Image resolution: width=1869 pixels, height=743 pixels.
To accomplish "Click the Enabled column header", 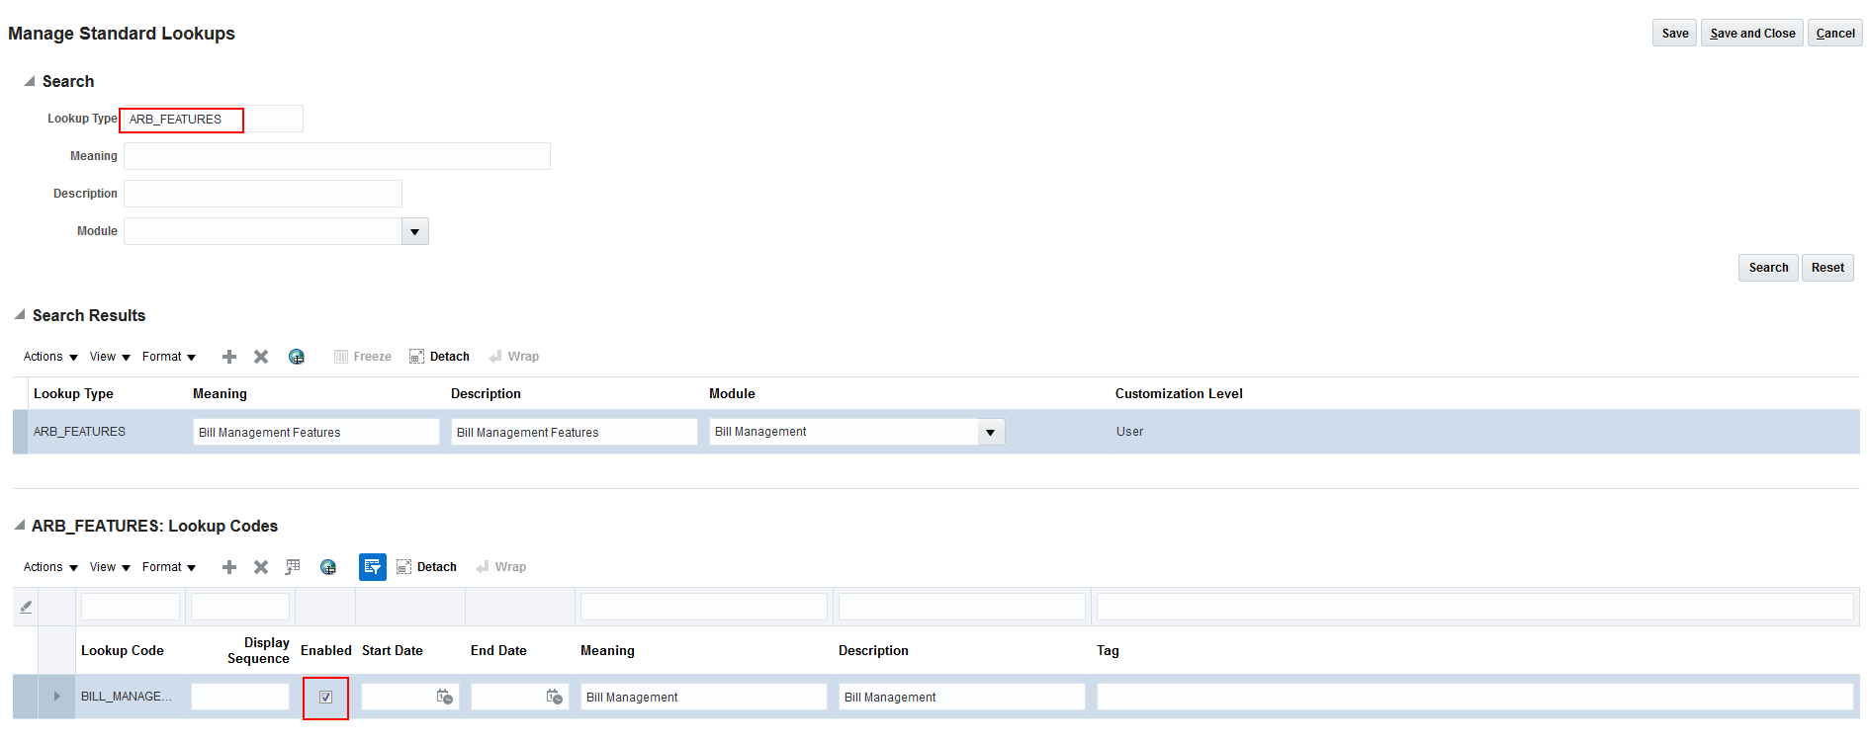I will coord(326,650).
